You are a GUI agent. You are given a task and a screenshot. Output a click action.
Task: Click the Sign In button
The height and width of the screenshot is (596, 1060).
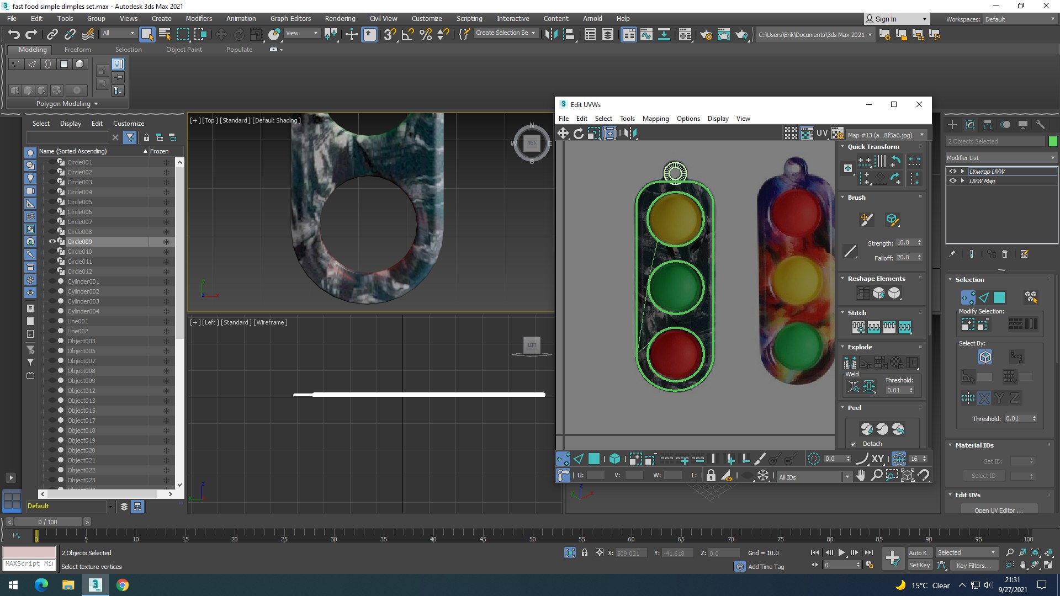[896, 19]
